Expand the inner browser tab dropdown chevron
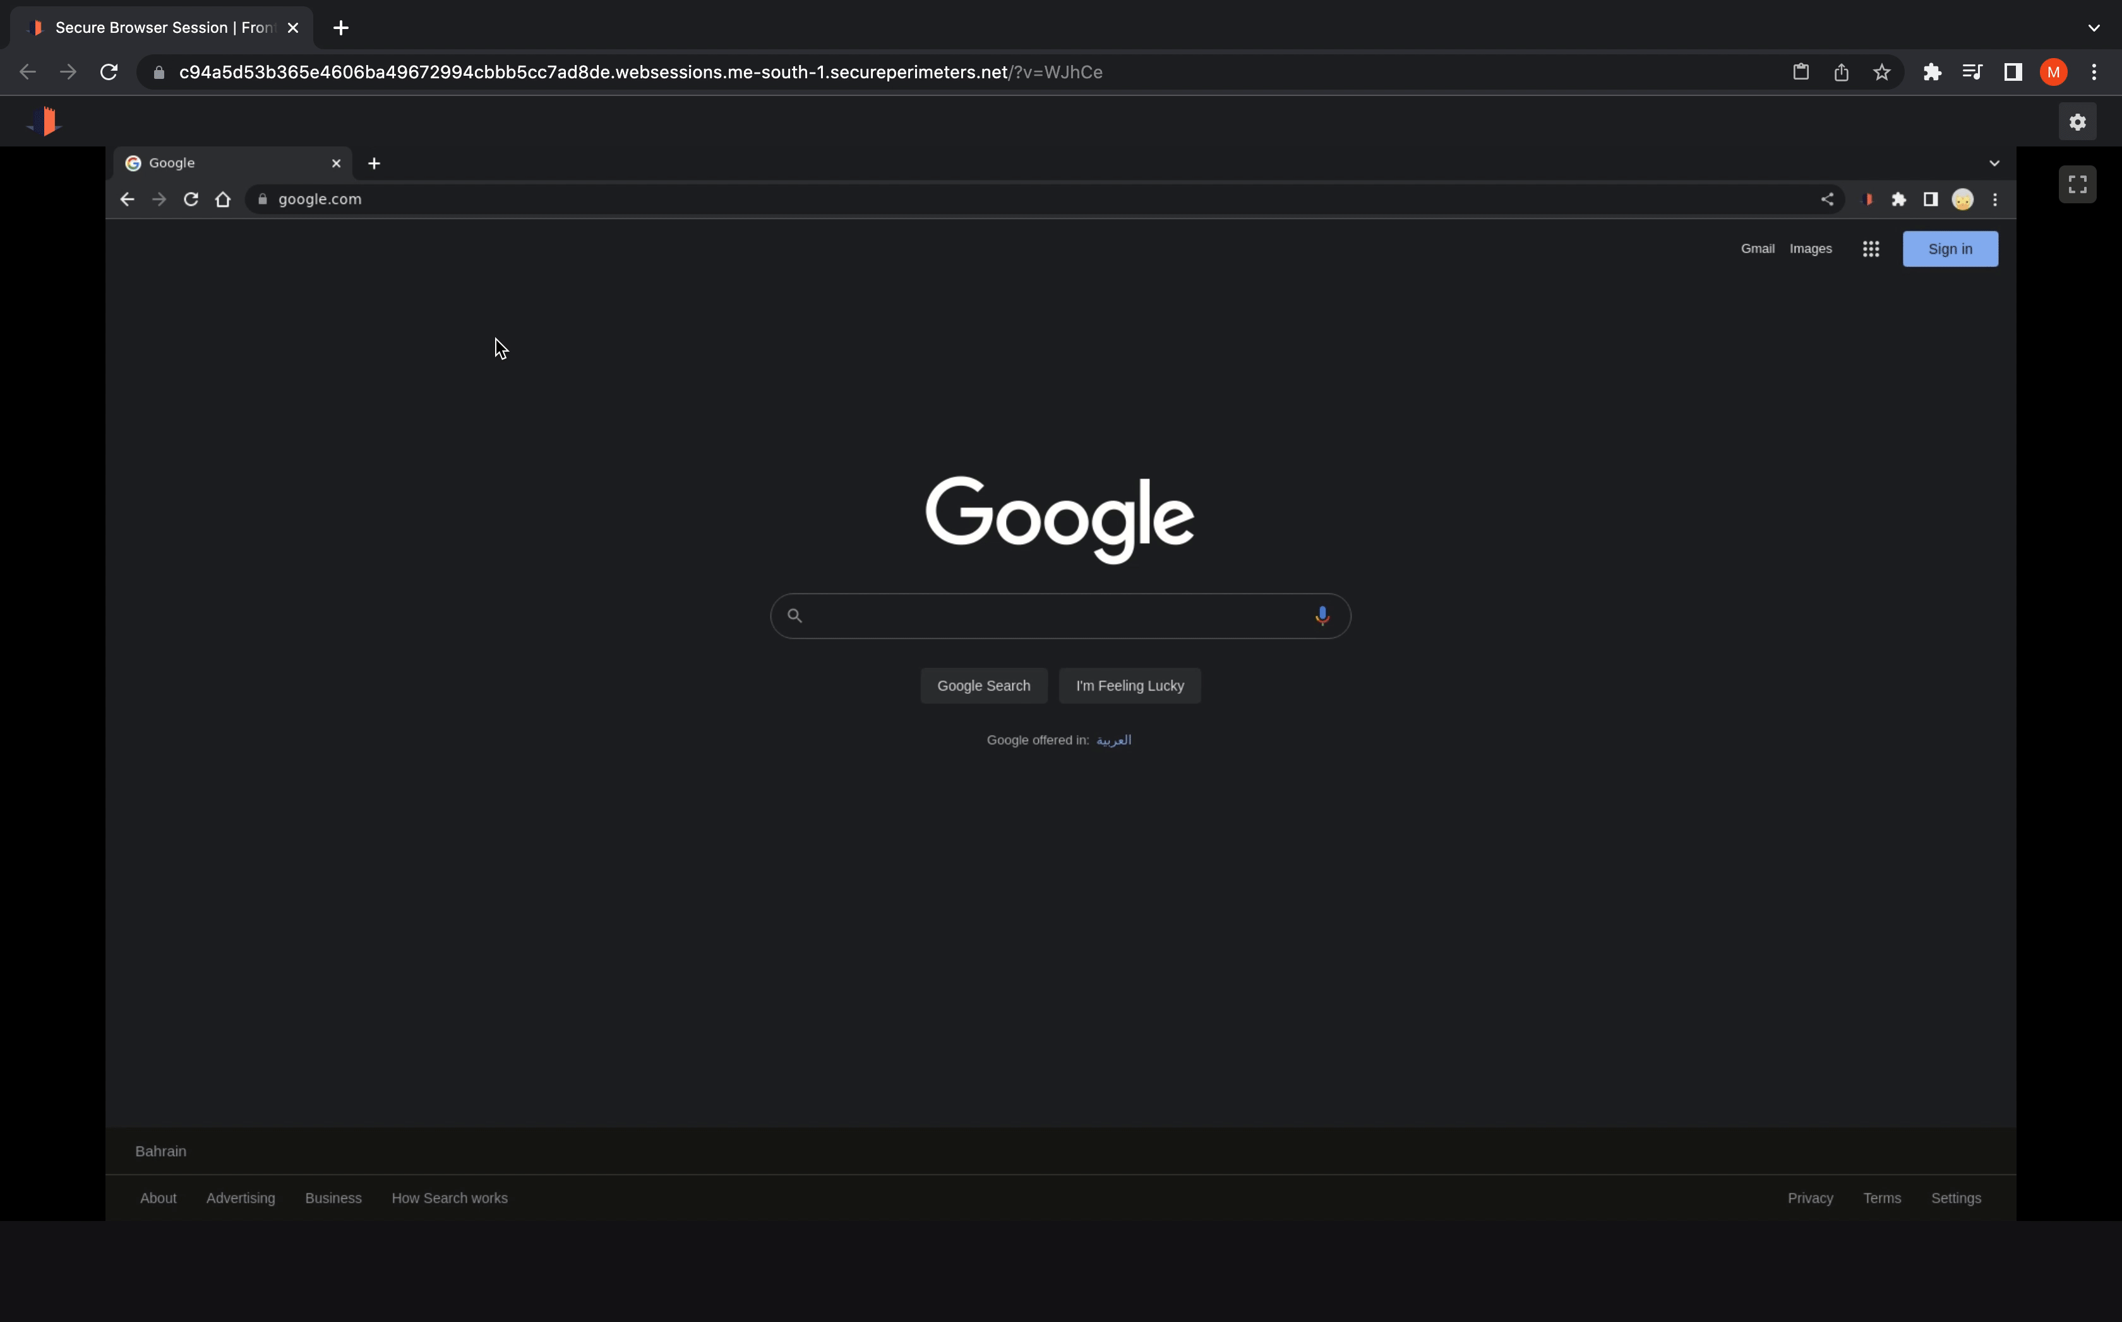The height and width of the screenshot is (1322, 2122). point(1994,162)
